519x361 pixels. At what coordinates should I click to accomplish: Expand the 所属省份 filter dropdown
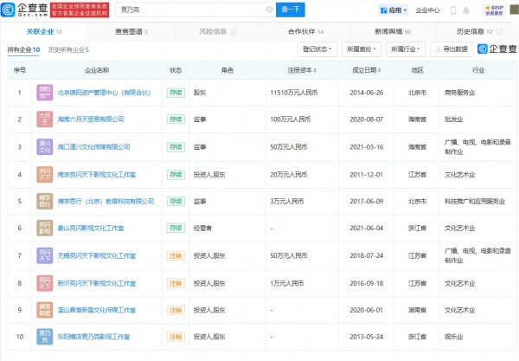(360, 49)
